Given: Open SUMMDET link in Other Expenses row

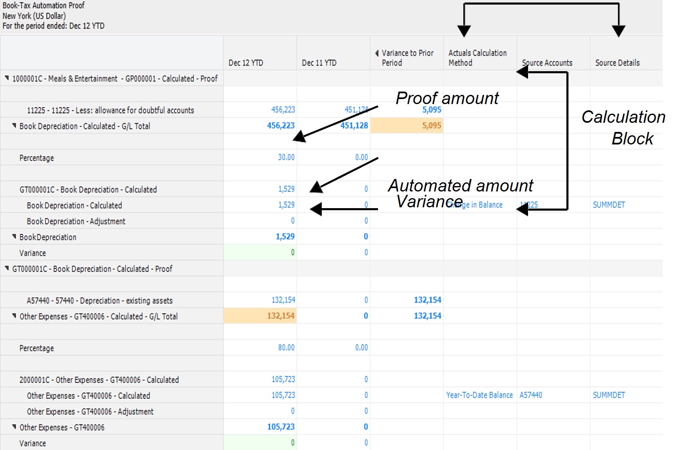Looking at the screenshot, I should coord(608,395).
